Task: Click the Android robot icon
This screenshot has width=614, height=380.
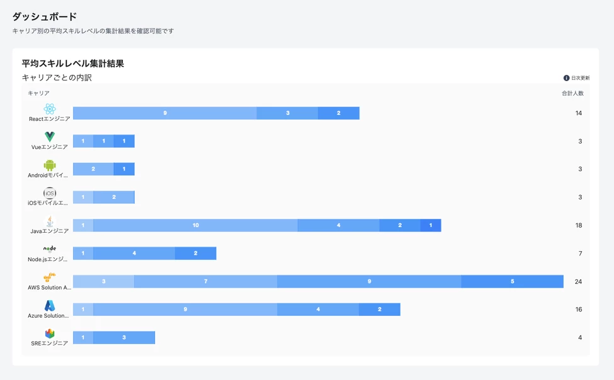Action: 50,165
